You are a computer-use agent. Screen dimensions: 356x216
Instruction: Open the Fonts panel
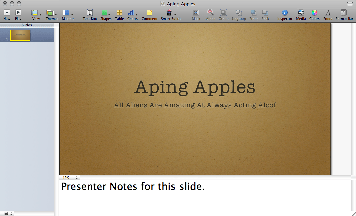coord(328,13)
